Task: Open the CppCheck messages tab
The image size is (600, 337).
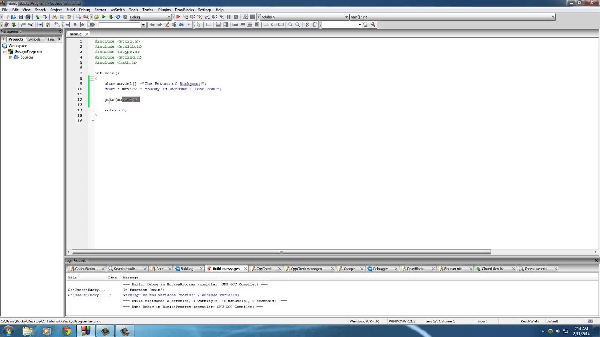Action: [x=307, y=269]
